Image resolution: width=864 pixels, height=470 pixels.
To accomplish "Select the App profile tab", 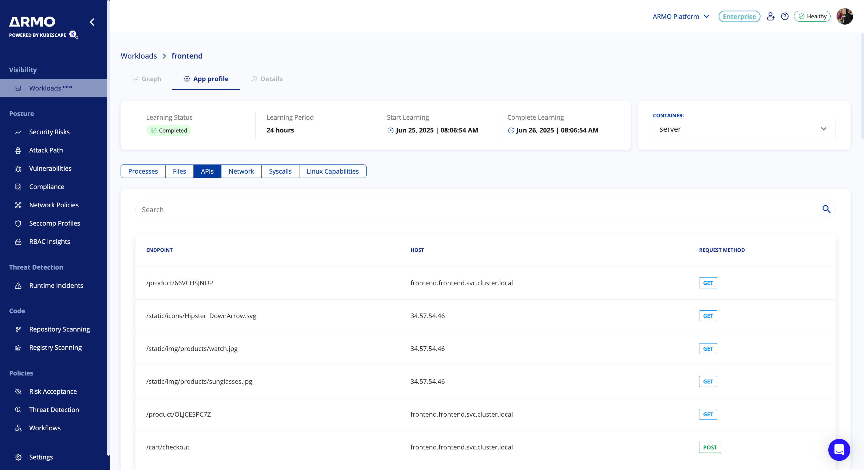I will tap(206, 79).
